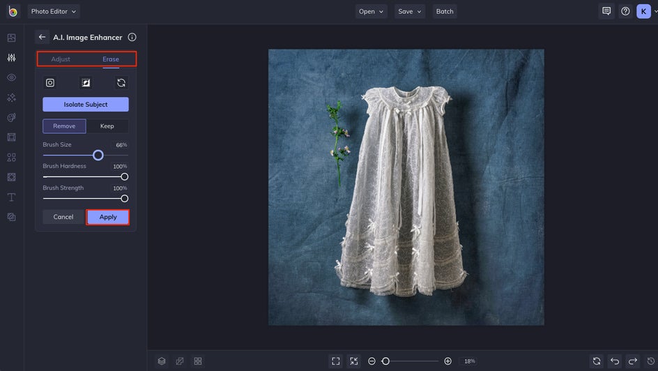Click the reset all changes icon
Image resolution: width=658 pixels, height=371 pixels.
tap(597, 361)
